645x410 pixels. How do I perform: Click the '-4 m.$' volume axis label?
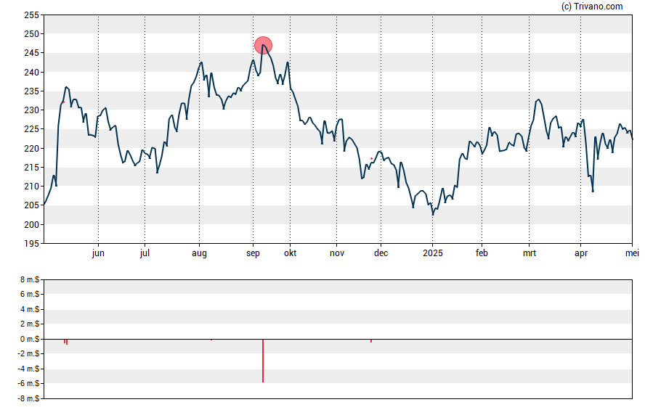pyautogui.click(x=28, y=369)
